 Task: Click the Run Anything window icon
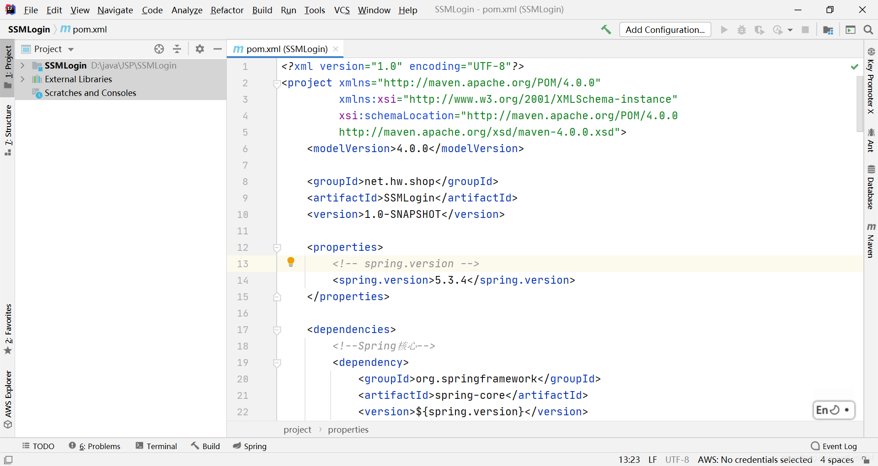[851, 30]
